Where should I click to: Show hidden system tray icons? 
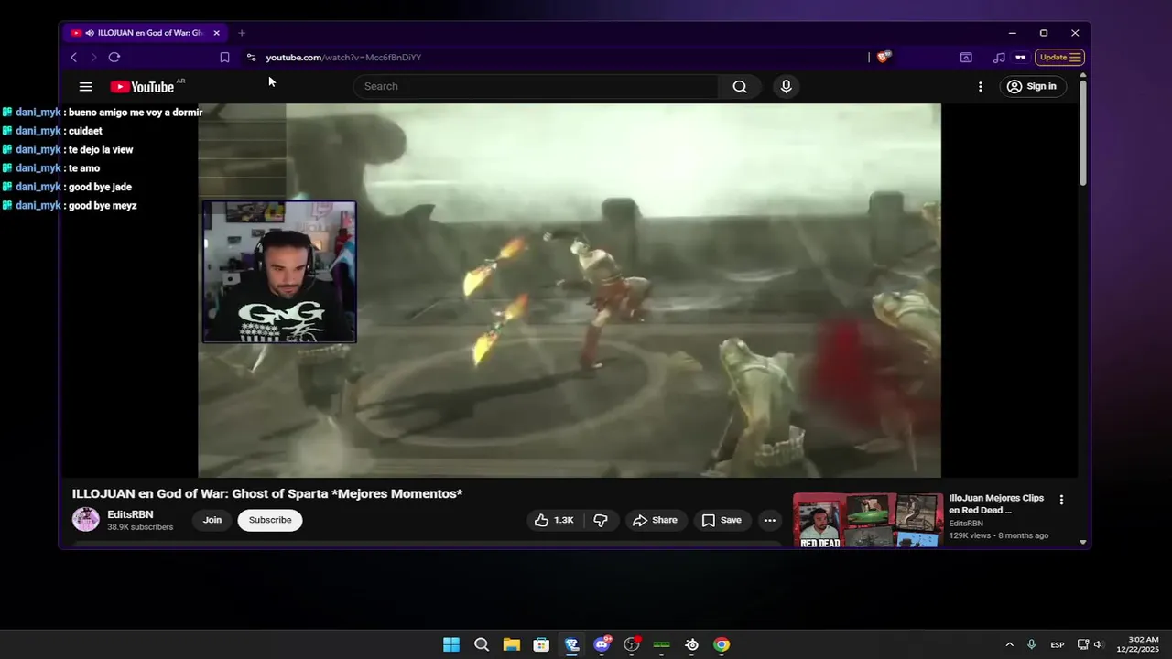tap(1009, 644)
